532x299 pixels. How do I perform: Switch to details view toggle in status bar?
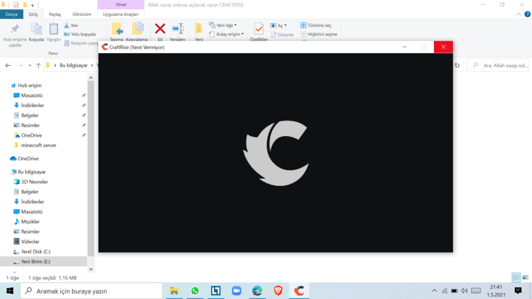[516, 277]
